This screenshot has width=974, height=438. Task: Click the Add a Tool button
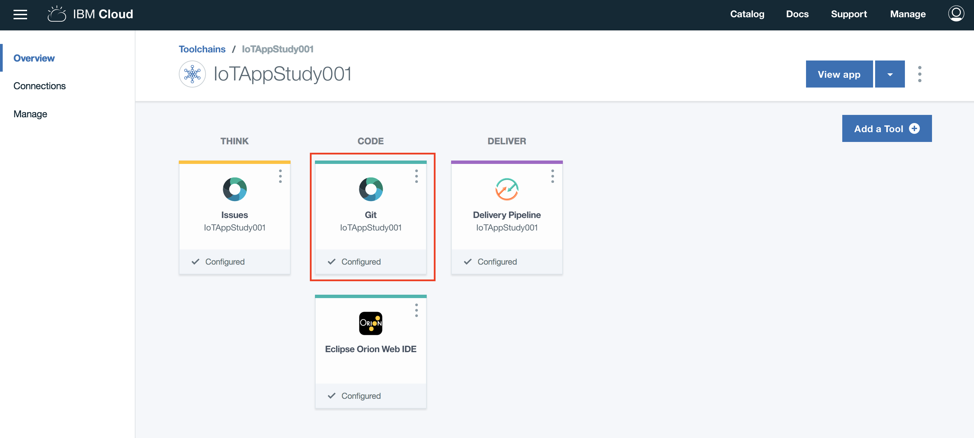pos(886,129)
